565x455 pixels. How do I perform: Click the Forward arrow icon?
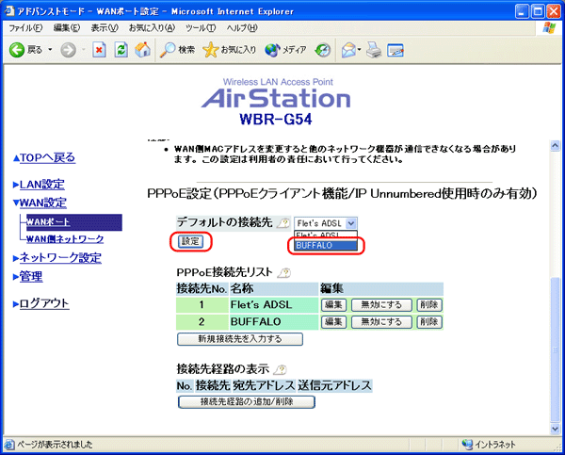tap(68, 50)
